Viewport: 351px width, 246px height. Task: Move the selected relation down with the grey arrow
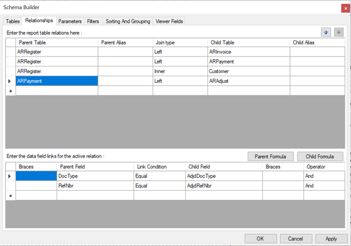tap(339, 33)
